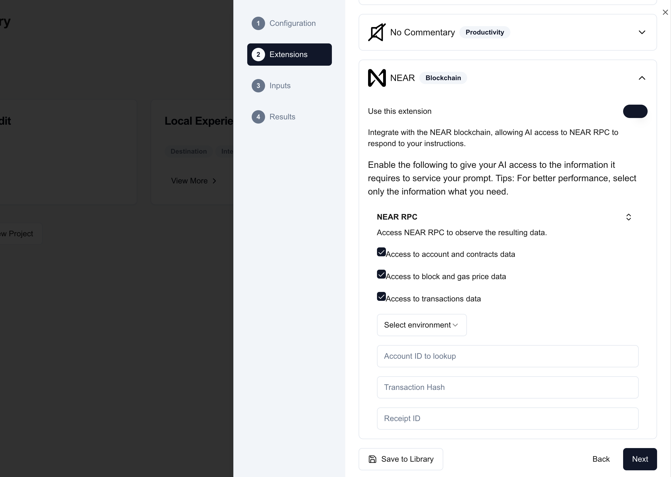Click into the Account ID to lookup field

507,356
